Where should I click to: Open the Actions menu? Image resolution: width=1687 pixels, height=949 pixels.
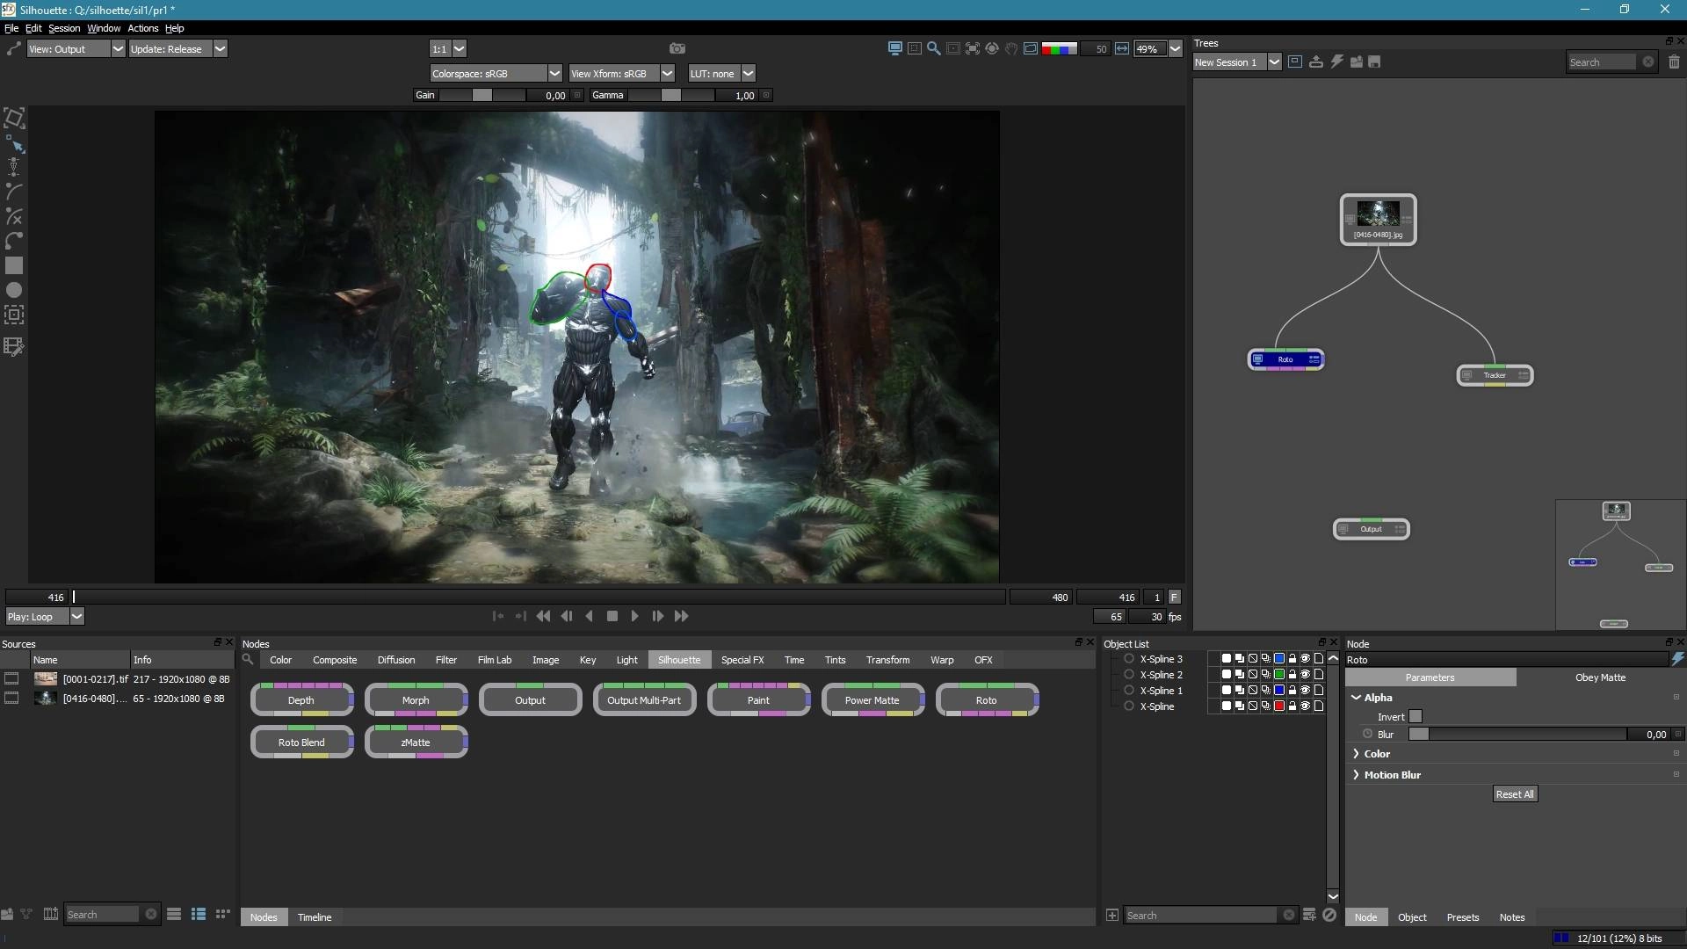142,28
